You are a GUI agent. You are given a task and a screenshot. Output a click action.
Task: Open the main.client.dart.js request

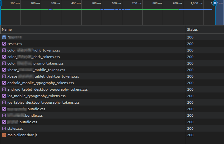22,135
